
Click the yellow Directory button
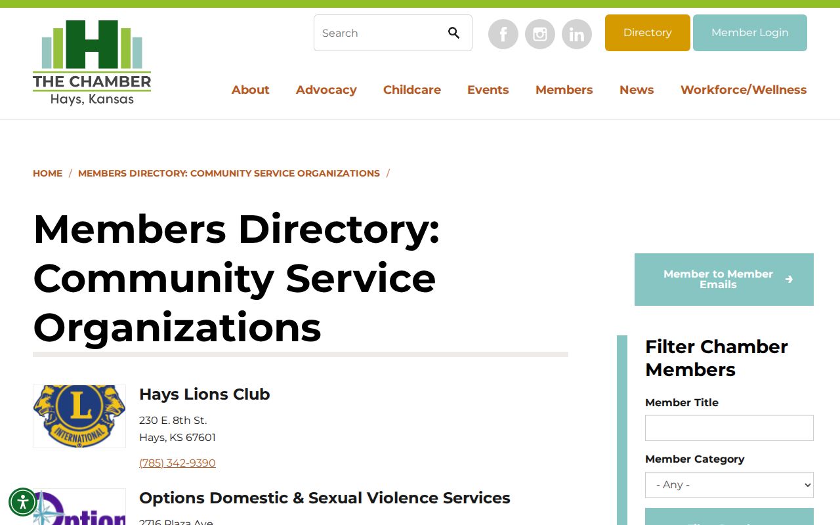pos(648,33)
